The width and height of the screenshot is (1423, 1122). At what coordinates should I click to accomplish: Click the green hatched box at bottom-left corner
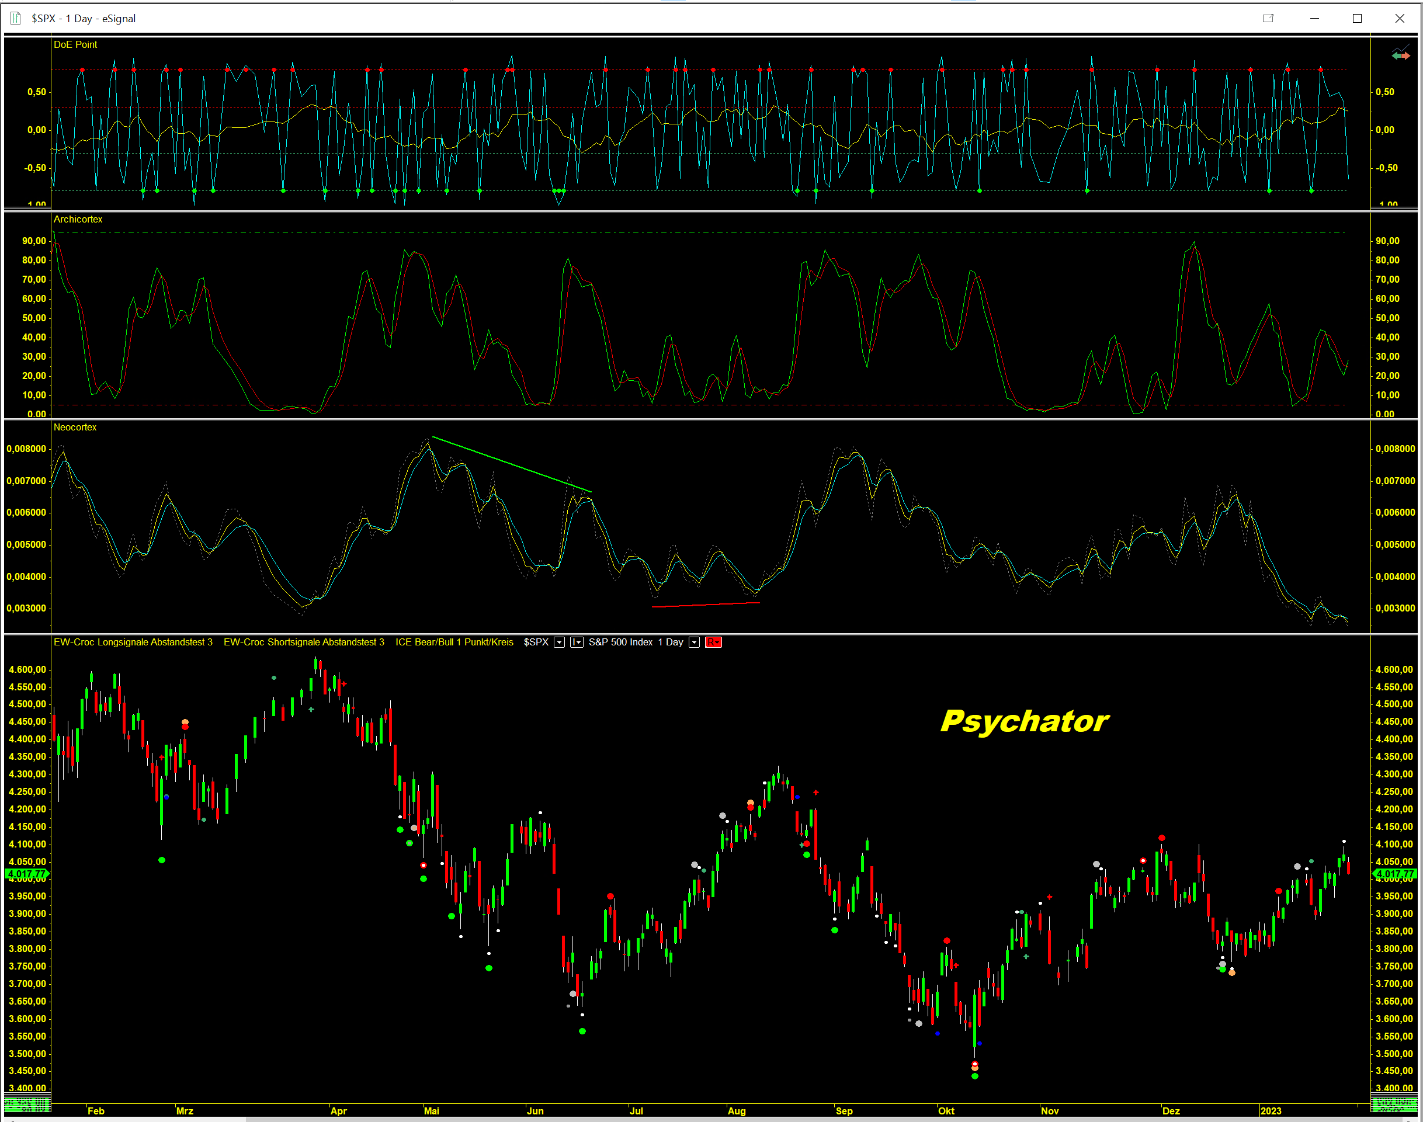point(27,1104)
